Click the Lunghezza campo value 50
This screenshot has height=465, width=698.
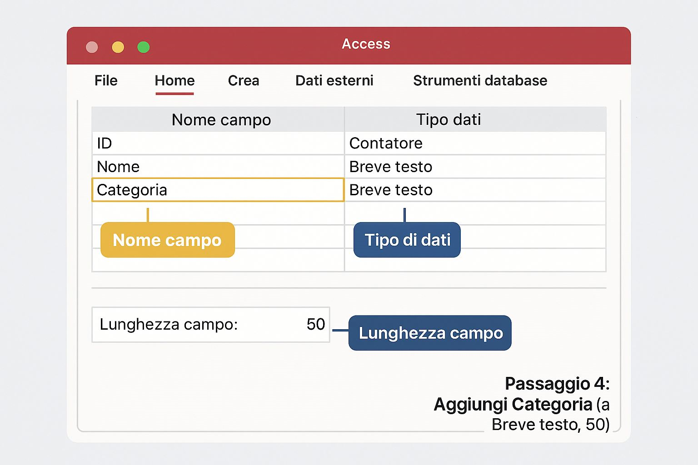pos(315,324)
